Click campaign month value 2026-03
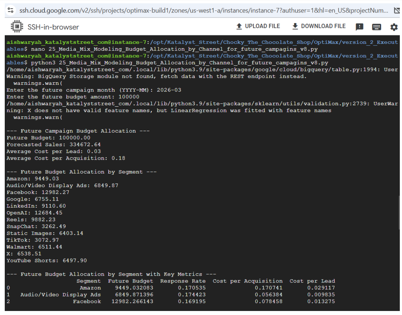This screenshot has height=315, width=402. (x=169, y=90)
